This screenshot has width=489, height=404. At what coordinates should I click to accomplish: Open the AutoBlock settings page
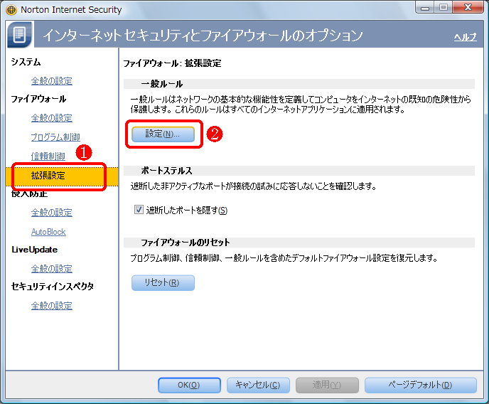[x=48, y=232]
